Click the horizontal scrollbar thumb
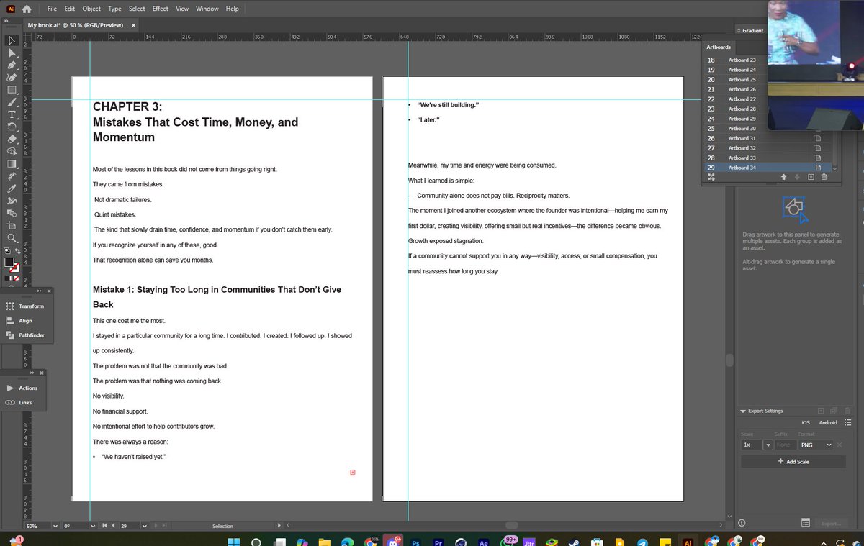 point(511,525)
